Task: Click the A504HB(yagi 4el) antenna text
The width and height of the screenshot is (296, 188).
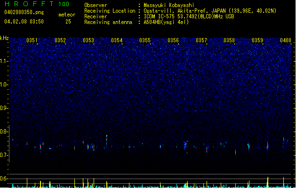Action: [x=166, y=22]
